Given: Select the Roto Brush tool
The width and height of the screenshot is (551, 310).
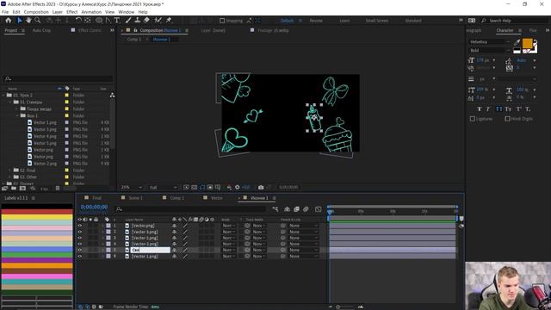Looking at the screenshot, I should pyautogui.click(x=158, y=21).
